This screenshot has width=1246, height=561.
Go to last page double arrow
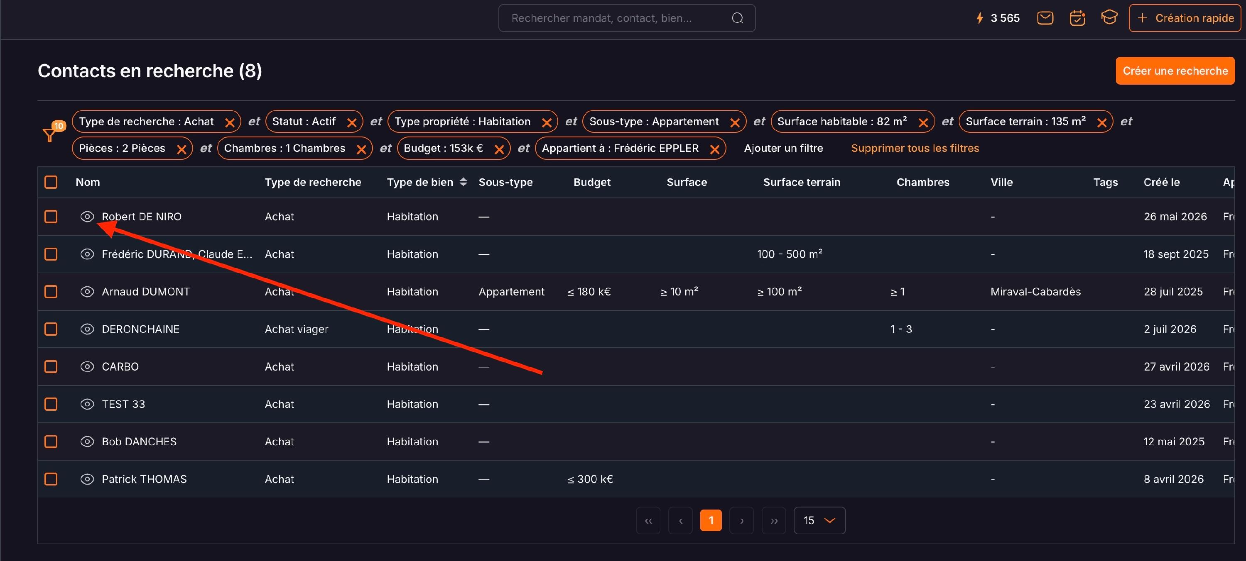pos(774,520)
